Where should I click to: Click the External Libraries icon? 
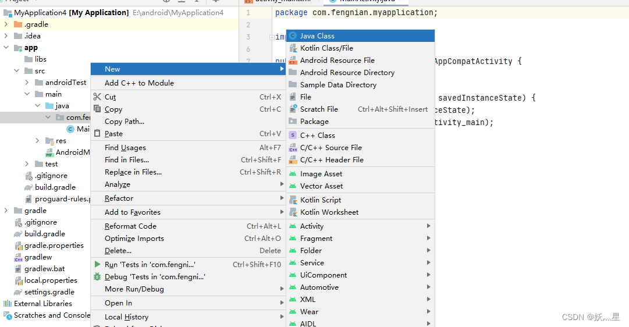pyautogui.click(x=8, y=303)
